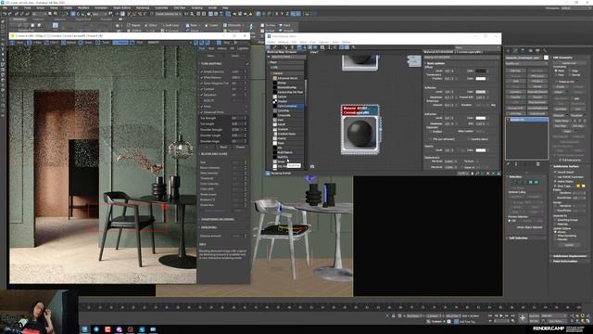Screen dimensions: 593x334
Task: Toggle Use NURMS Subdivision checkbox
Action: coord(555,177)
